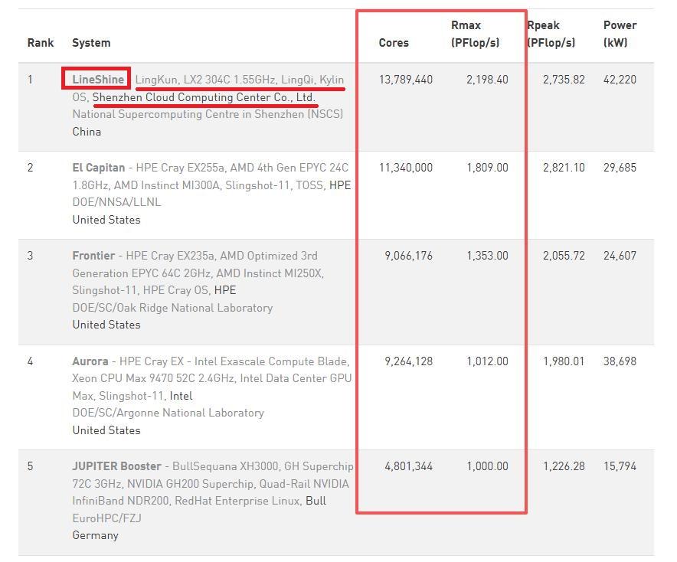Image resolution: width=677 pixels, height=562 pixels.
Task: Click the DOE/NNSA/LLNL site link
Action: point(116,202)
